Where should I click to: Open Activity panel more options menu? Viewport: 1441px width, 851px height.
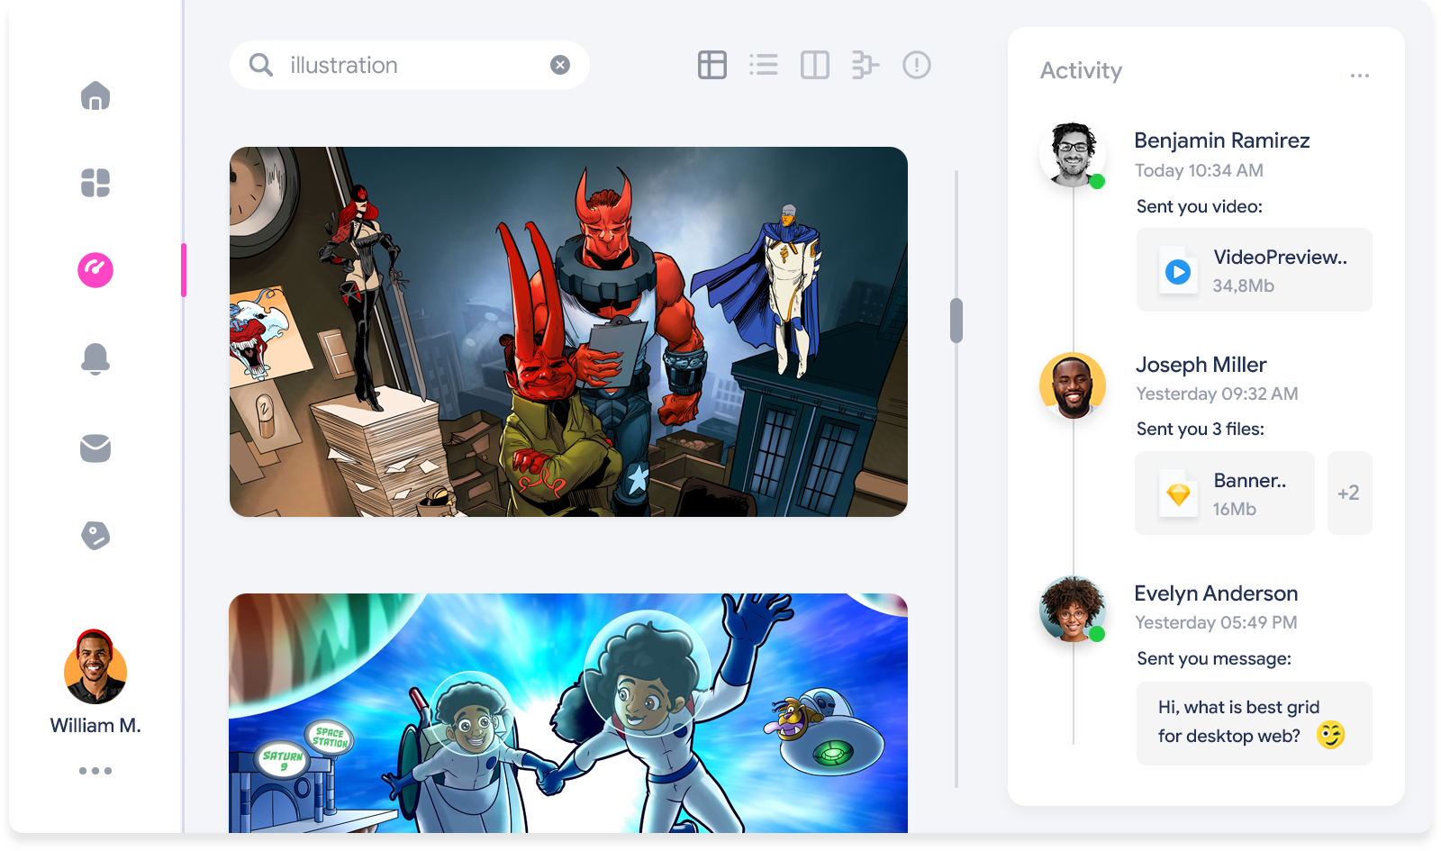coord(1360,76)
